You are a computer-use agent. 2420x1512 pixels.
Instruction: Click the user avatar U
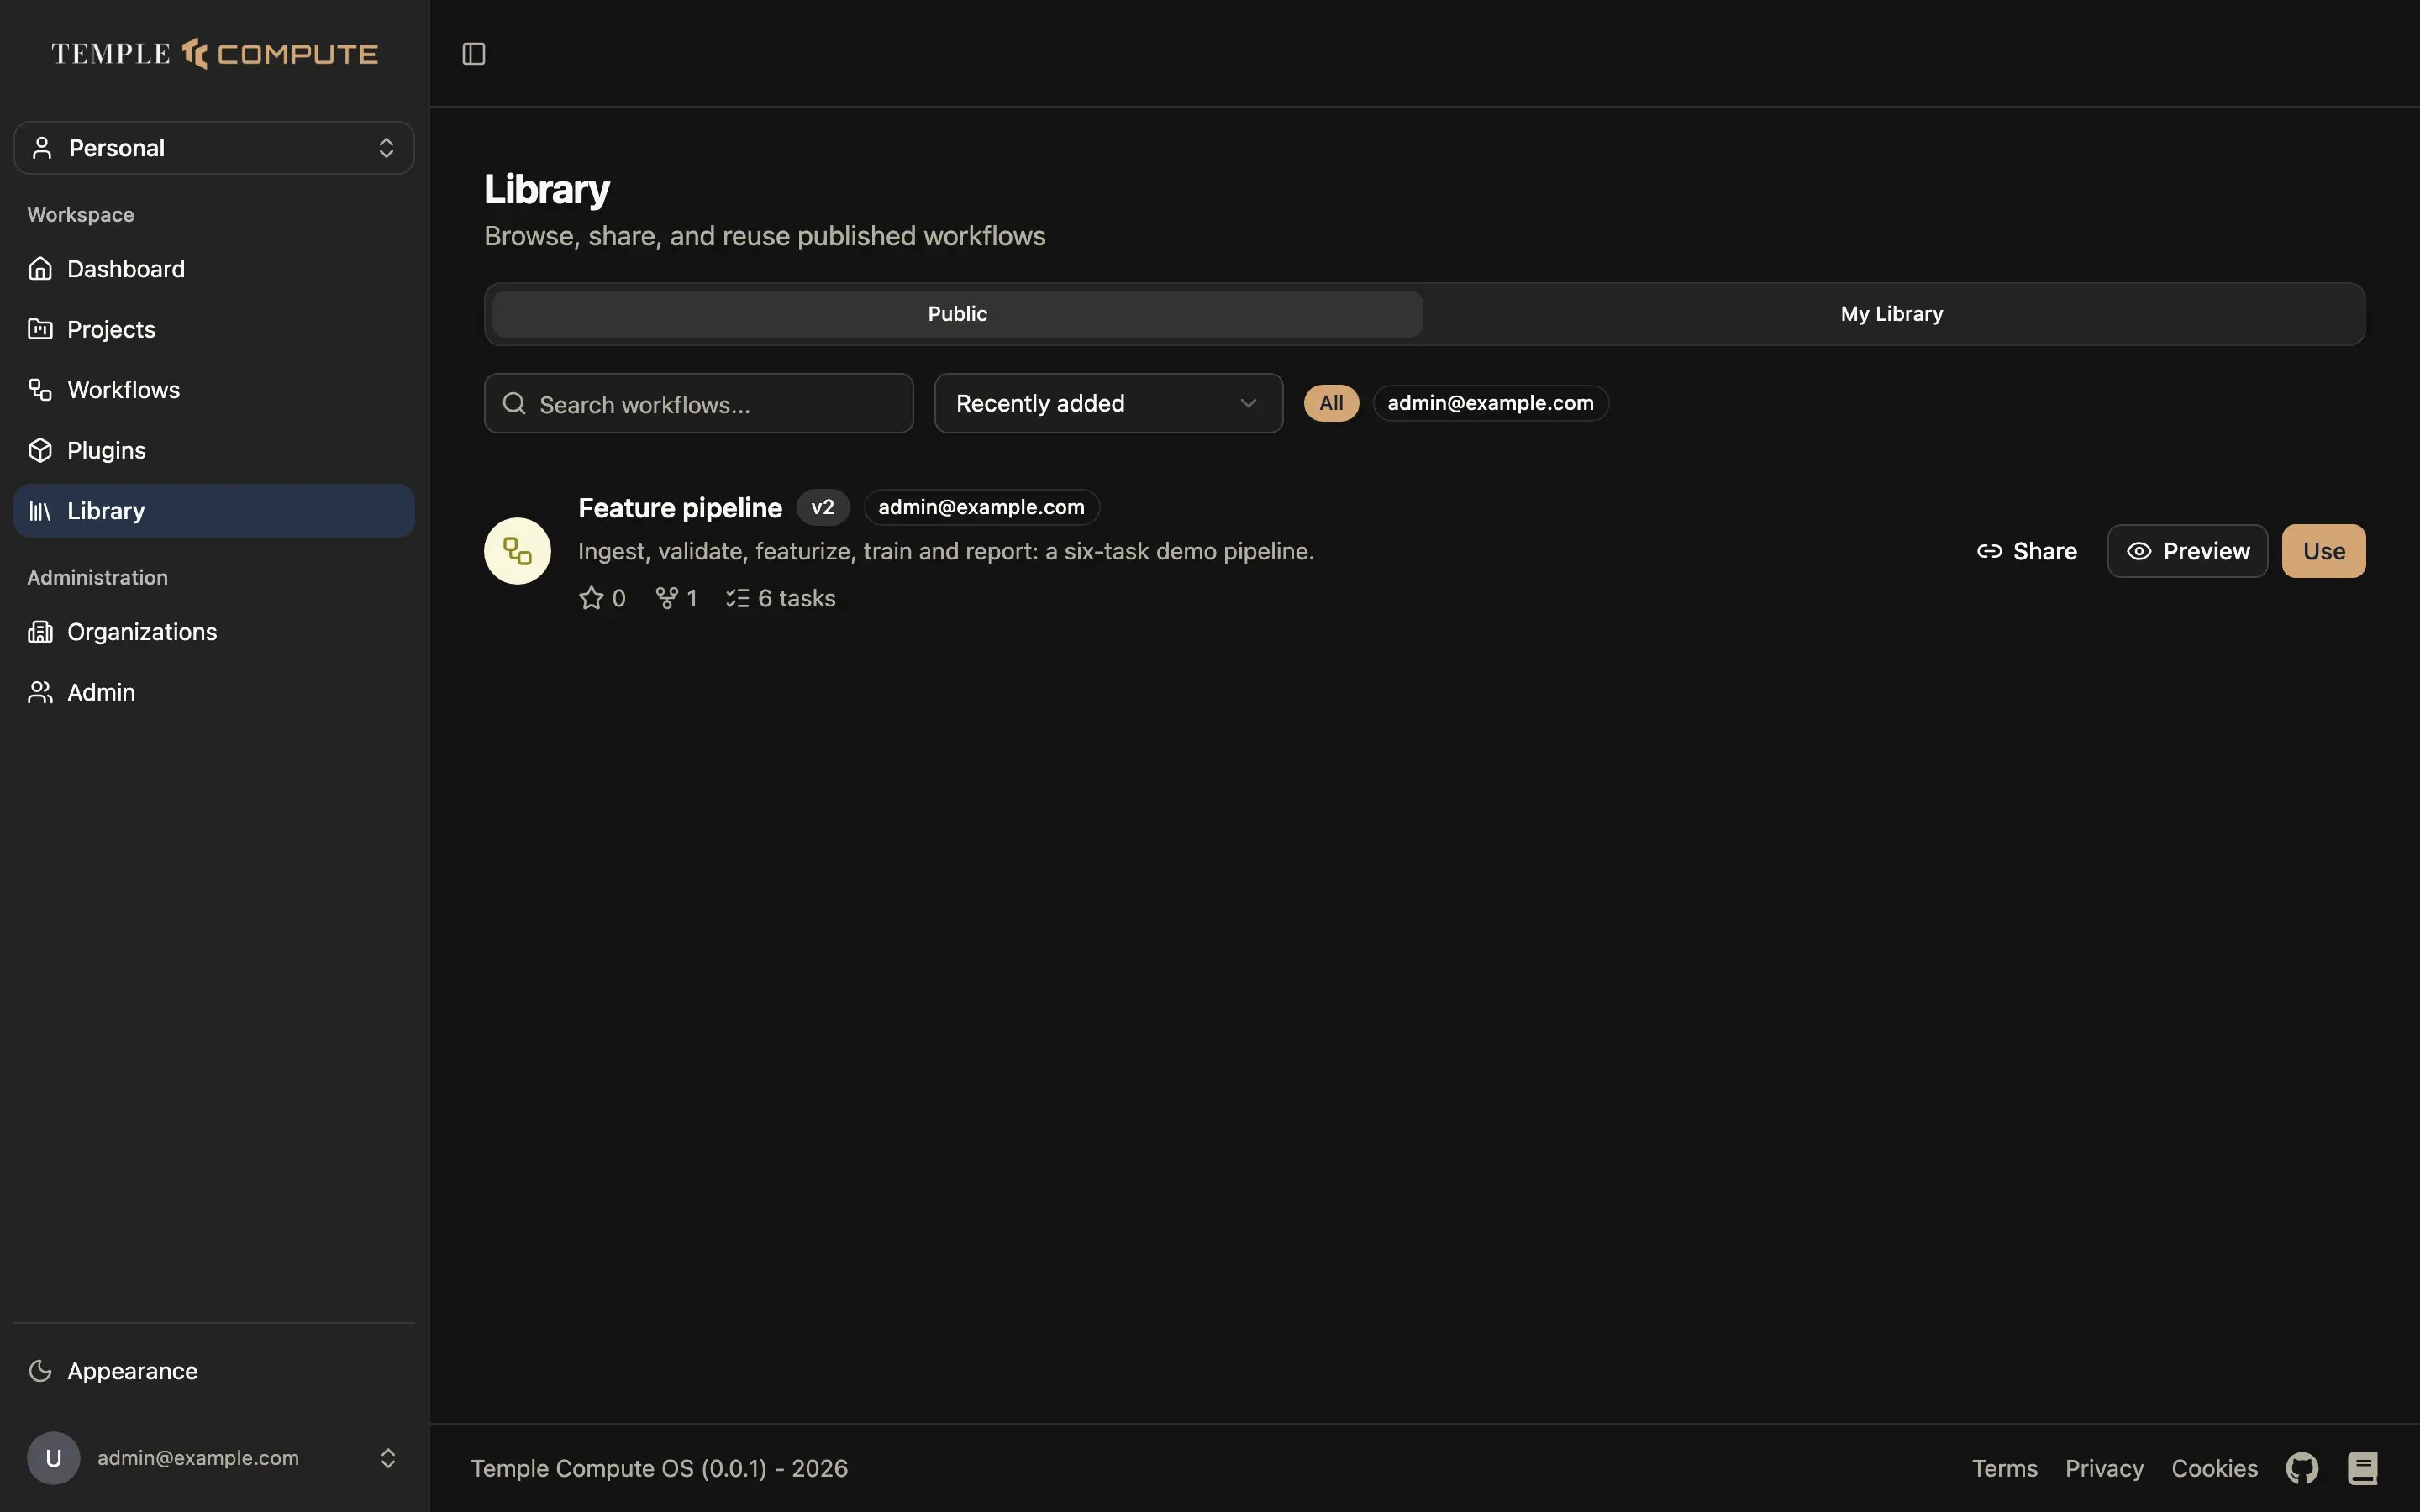pyautogui.click(x=54, y=1458)
